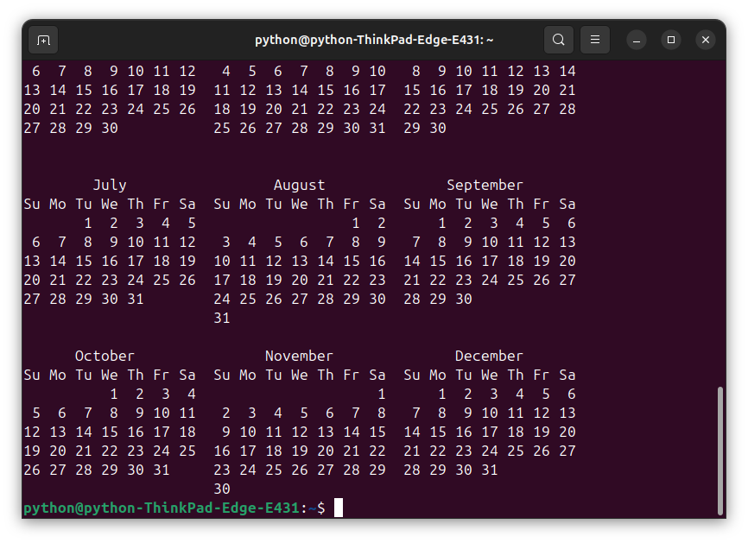Image resolution: width=748 pixels, height=543 pixels.
Task: Select the October month heading
Action: [x=105, y=357]
